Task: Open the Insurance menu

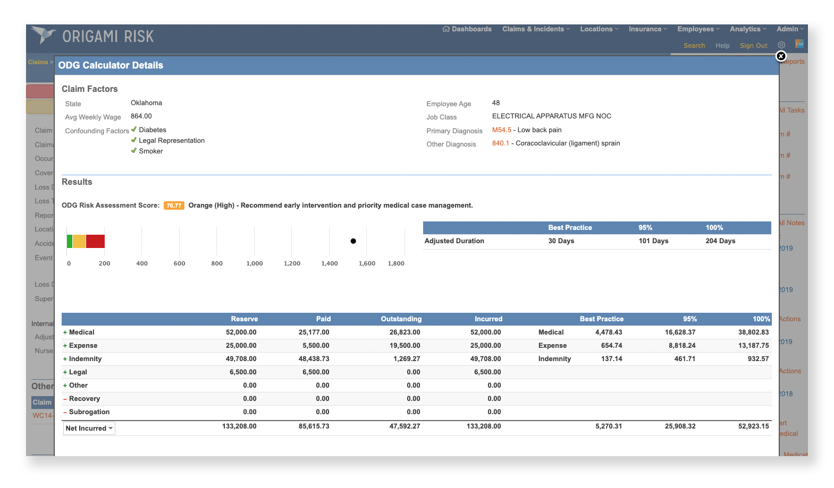Action: (647, 29)
